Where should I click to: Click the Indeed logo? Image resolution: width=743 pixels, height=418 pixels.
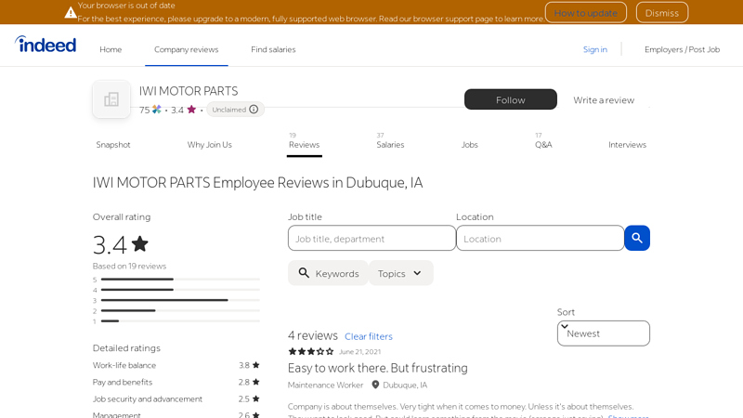pyautogui.click(x=46, y=44)
